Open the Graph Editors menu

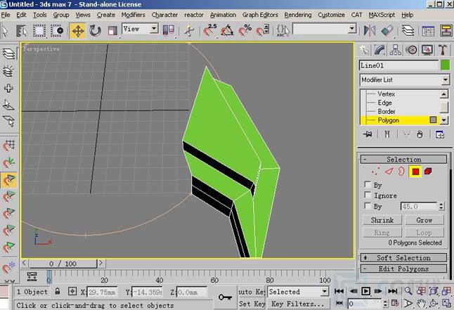pos(260,15)
